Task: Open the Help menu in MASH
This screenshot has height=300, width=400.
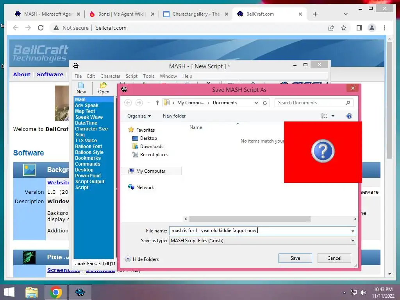Action: (x=187, y=76)
